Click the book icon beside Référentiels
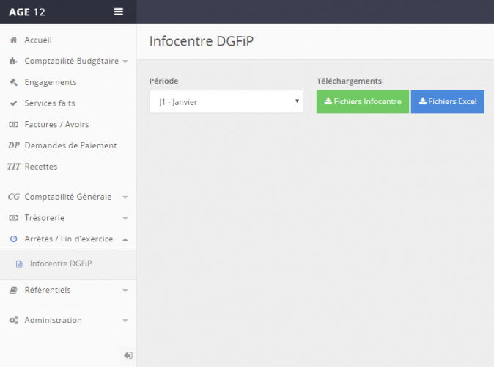494x367 pixels. pos(13,290)
